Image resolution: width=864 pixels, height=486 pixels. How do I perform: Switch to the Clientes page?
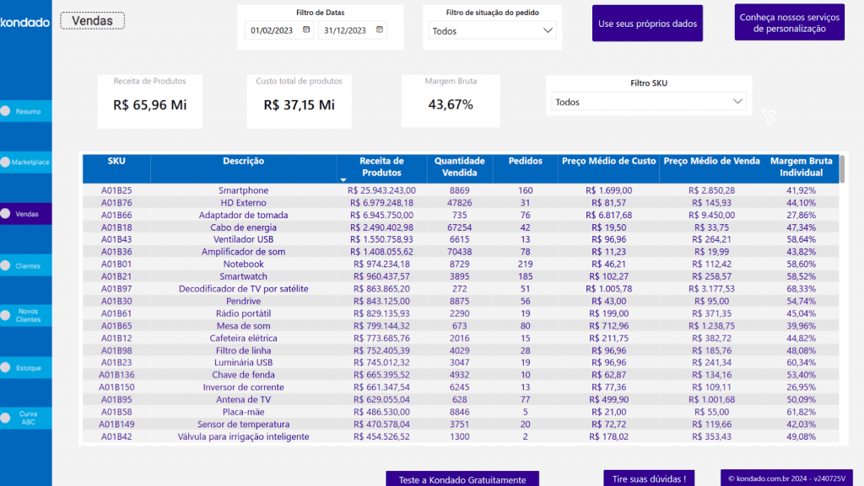pos(27,265)
